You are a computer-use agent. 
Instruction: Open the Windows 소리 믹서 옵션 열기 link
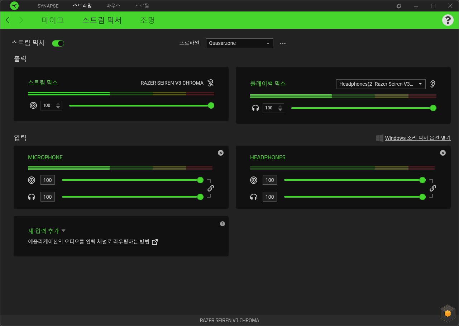pyautogui.click(x=418, y=138)
